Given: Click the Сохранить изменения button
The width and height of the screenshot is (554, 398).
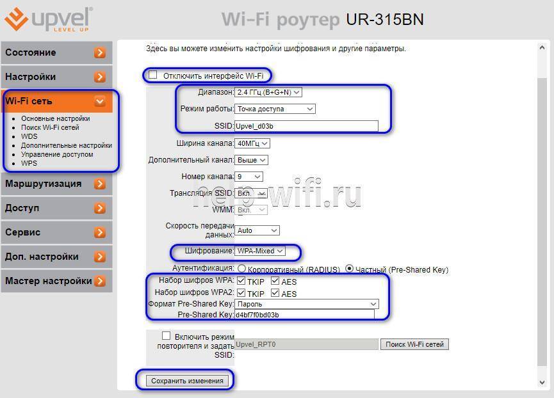Looking at the screenshot, I should (187, 381).
